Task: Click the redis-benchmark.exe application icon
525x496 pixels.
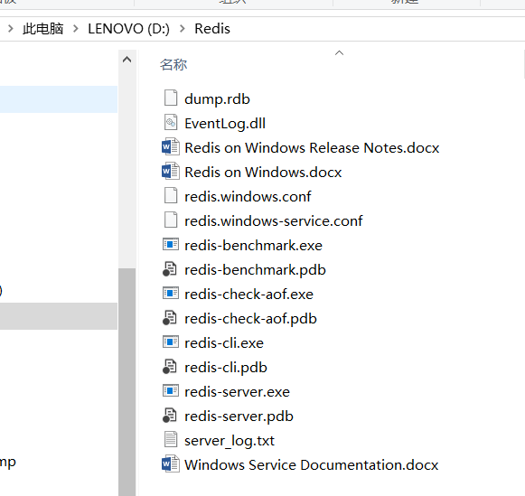Action: pyautogui.click(x=171, y=245)
